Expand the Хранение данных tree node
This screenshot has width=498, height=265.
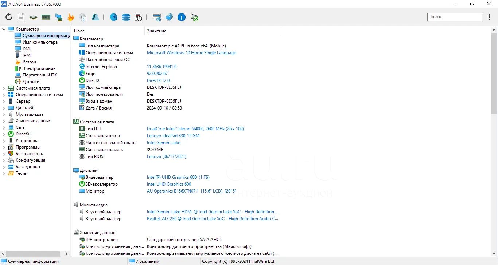tap(4, 121)
